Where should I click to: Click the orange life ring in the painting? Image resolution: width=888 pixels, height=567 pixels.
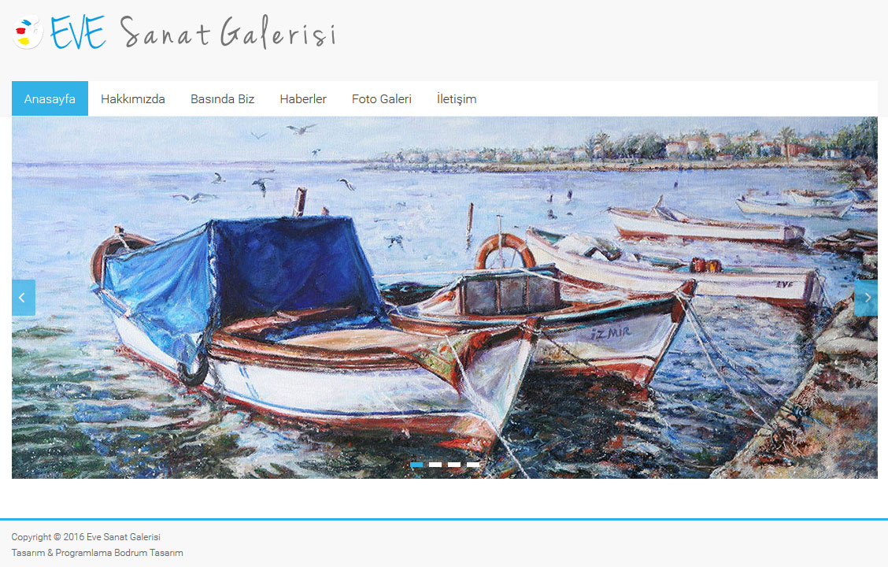pos(505,251)
